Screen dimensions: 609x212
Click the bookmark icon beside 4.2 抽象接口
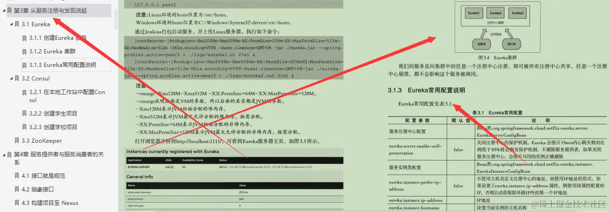pos(17,190)
